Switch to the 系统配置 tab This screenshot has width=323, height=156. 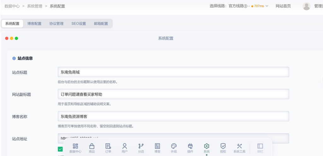click(x=12, y=24)
